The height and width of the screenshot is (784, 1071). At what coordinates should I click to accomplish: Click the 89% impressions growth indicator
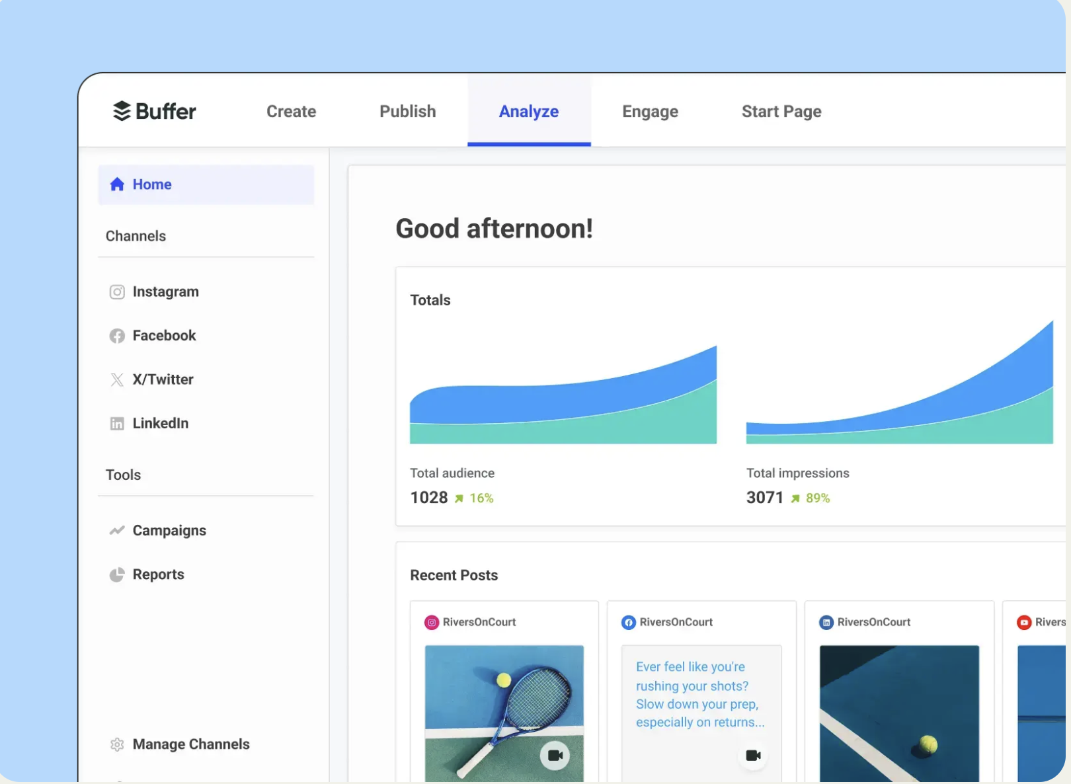[811, 498]
